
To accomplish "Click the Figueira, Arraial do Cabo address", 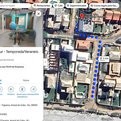I will coord(19,105).
